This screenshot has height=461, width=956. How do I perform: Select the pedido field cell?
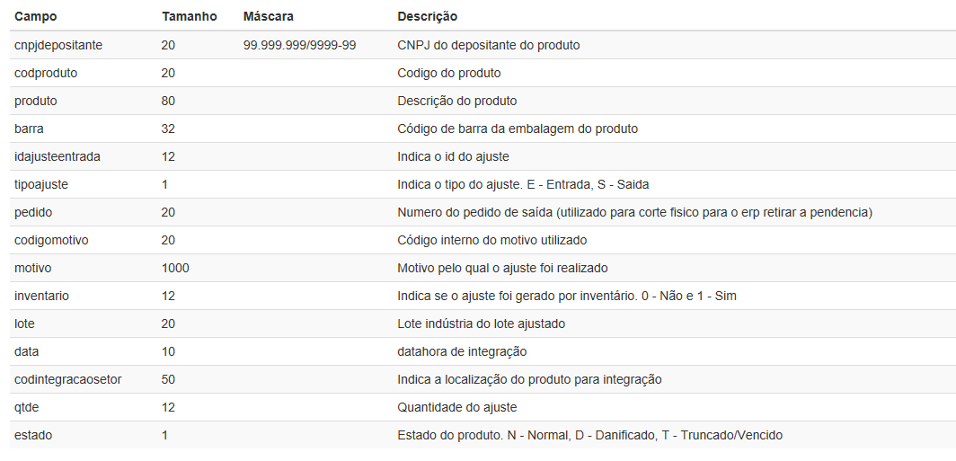[x=32, y=212]
